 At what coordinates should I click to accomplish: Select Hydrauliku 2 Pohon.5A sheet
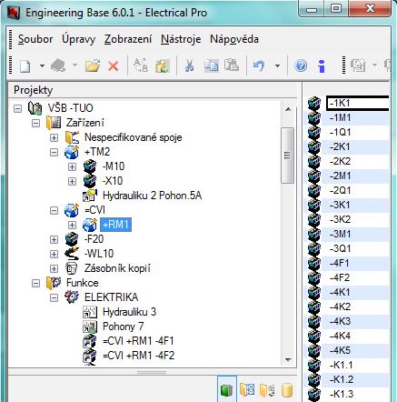point(152,196)
